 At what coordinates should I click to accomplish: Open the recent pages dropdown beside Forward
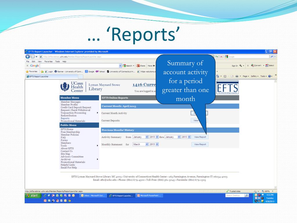[x=37, y=57]
